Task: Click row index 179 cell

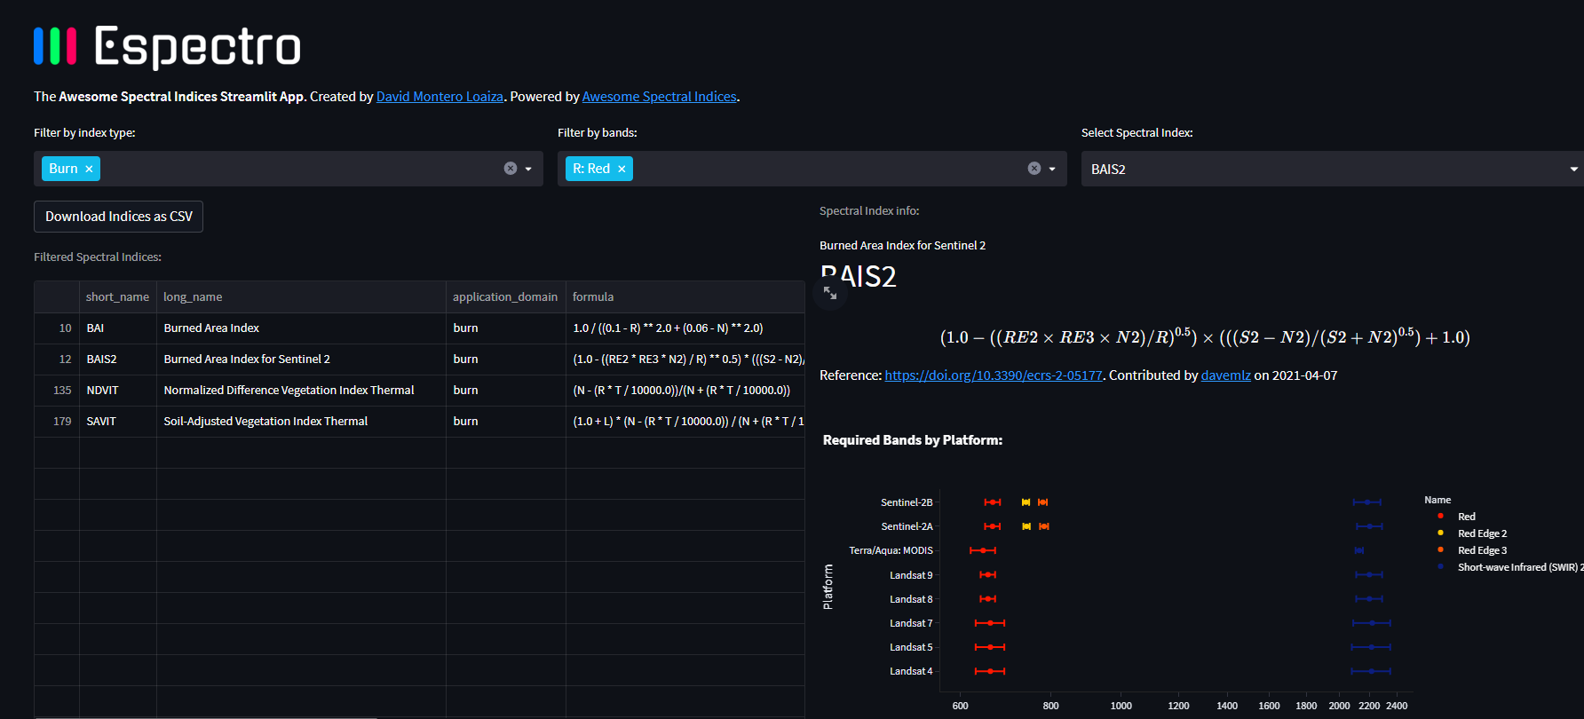Action: 57,422
